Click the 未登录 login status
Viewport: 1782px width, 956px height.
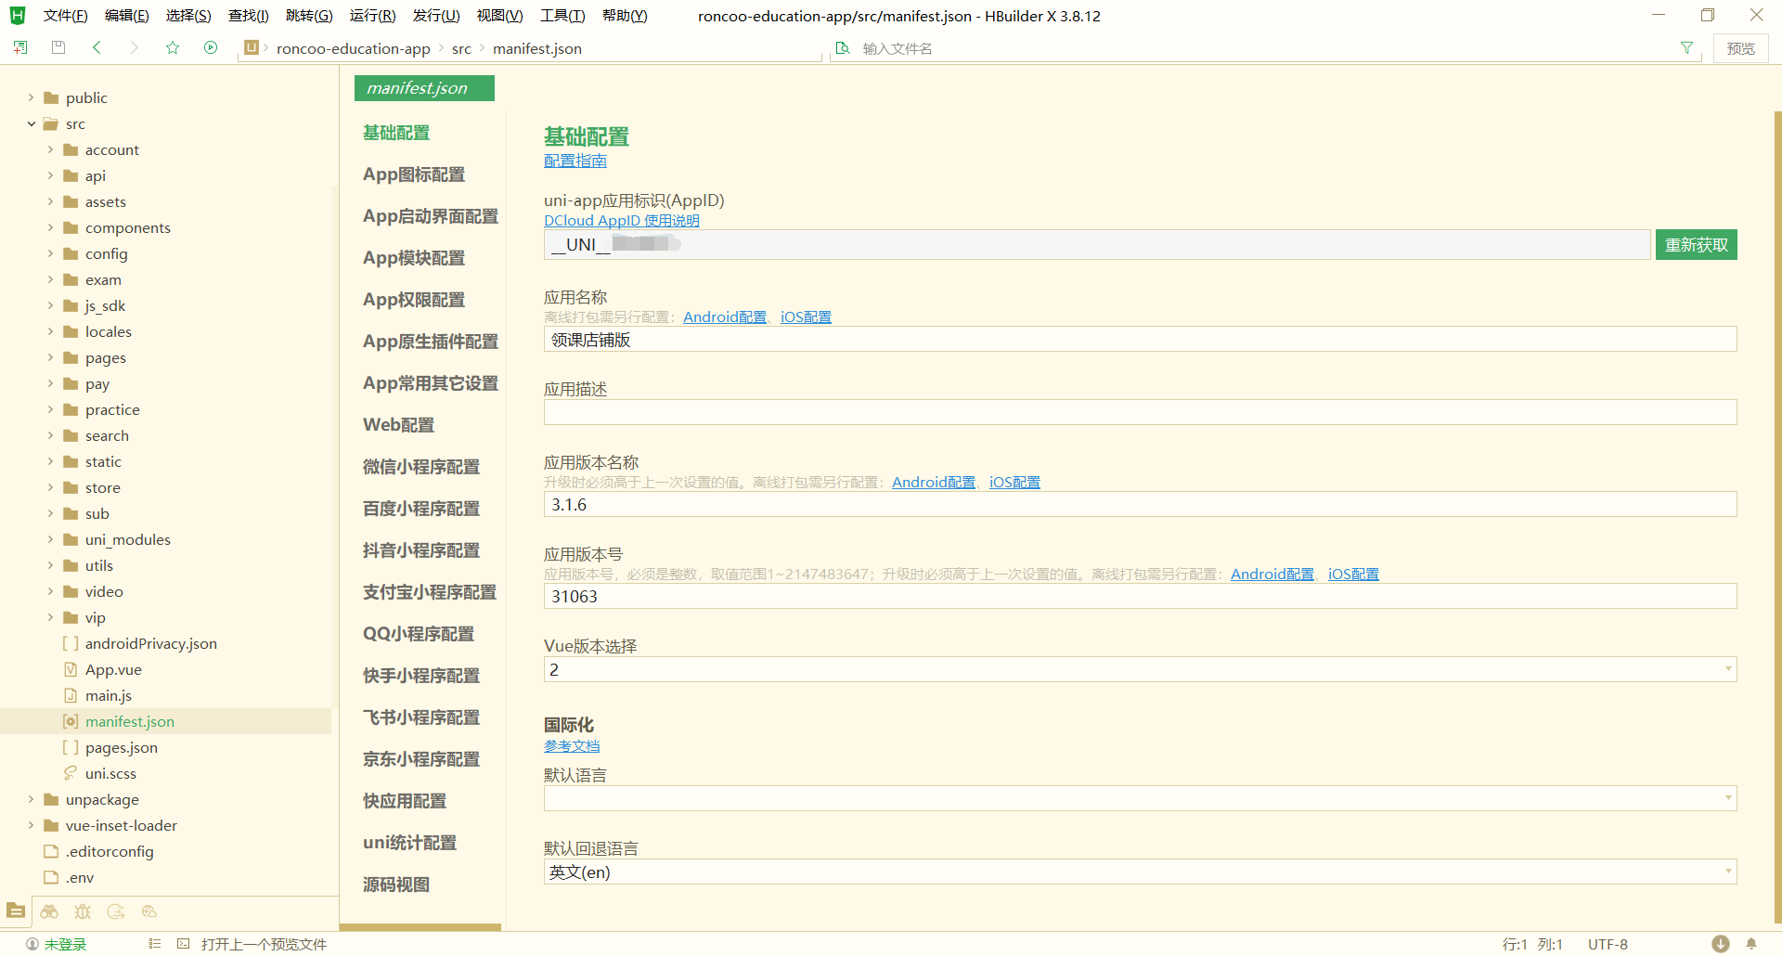pos(65,944)
